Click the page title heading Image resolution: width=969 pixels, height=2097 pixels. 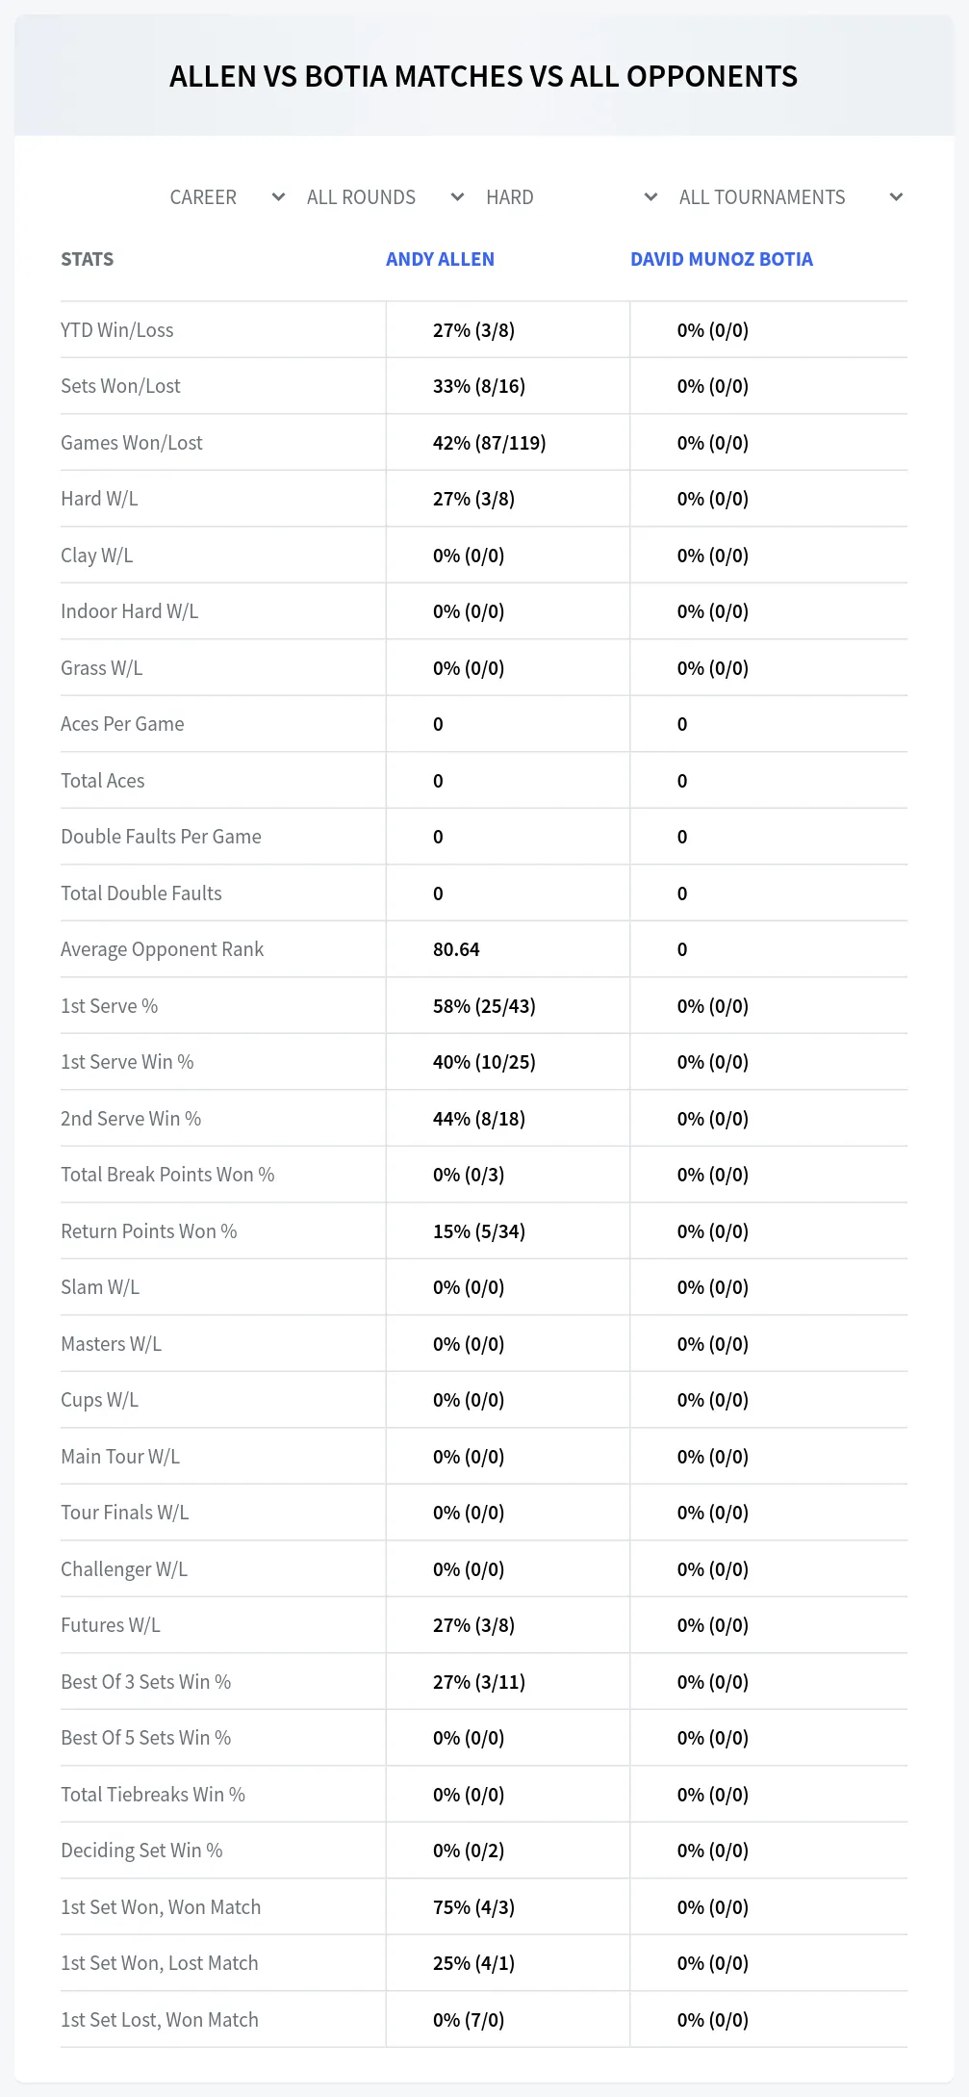point(484,76)
